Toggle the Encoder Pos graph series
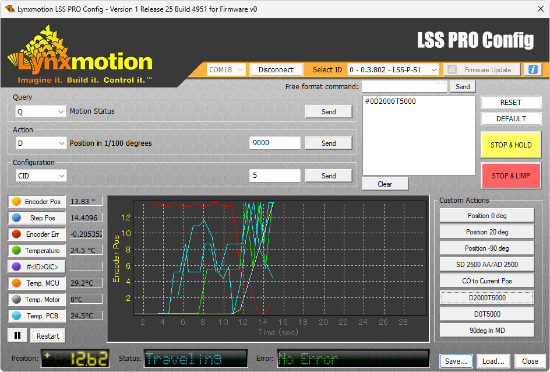Viewport: 550px width, 372px height. [37, 201]
